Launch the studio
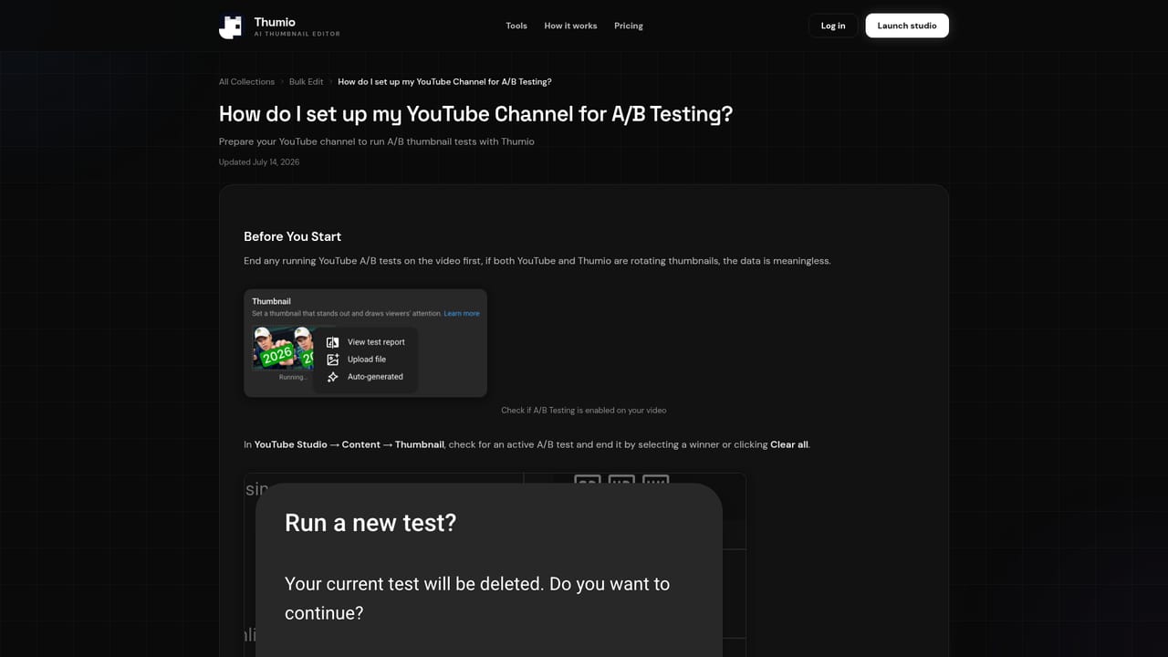Screen dimensions: 1168x657 pos(907,26)
